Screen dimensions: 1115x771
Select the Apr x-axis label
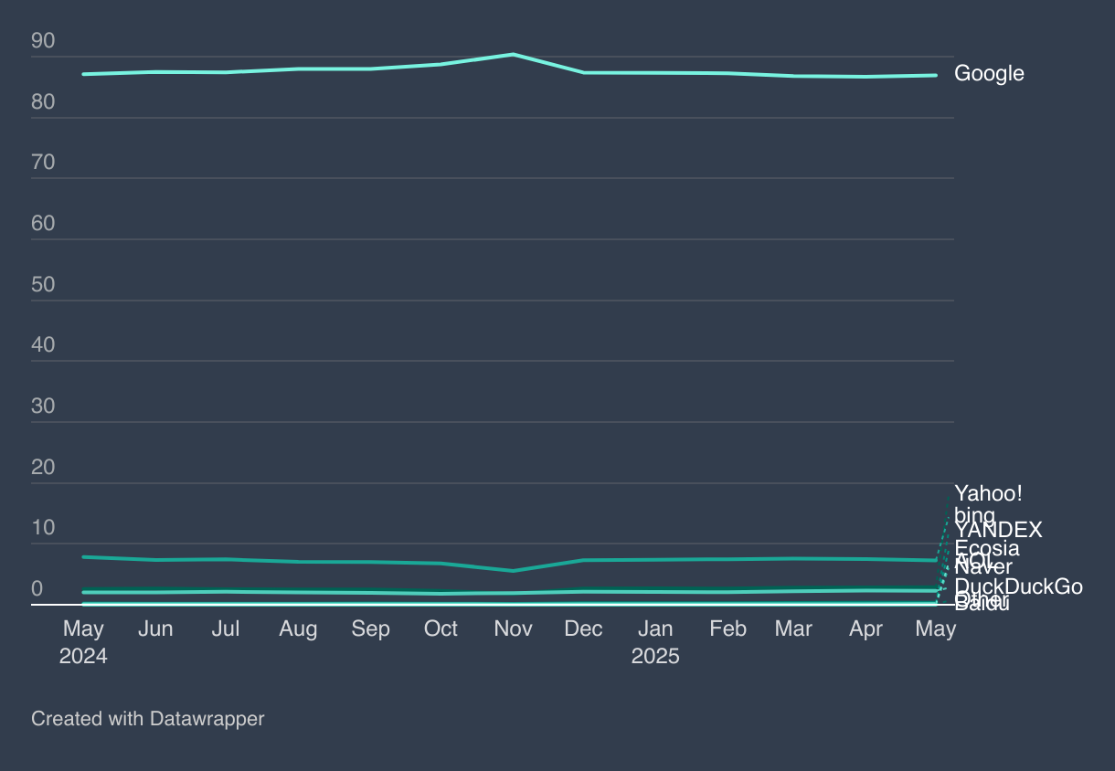(x=865, y=629)
